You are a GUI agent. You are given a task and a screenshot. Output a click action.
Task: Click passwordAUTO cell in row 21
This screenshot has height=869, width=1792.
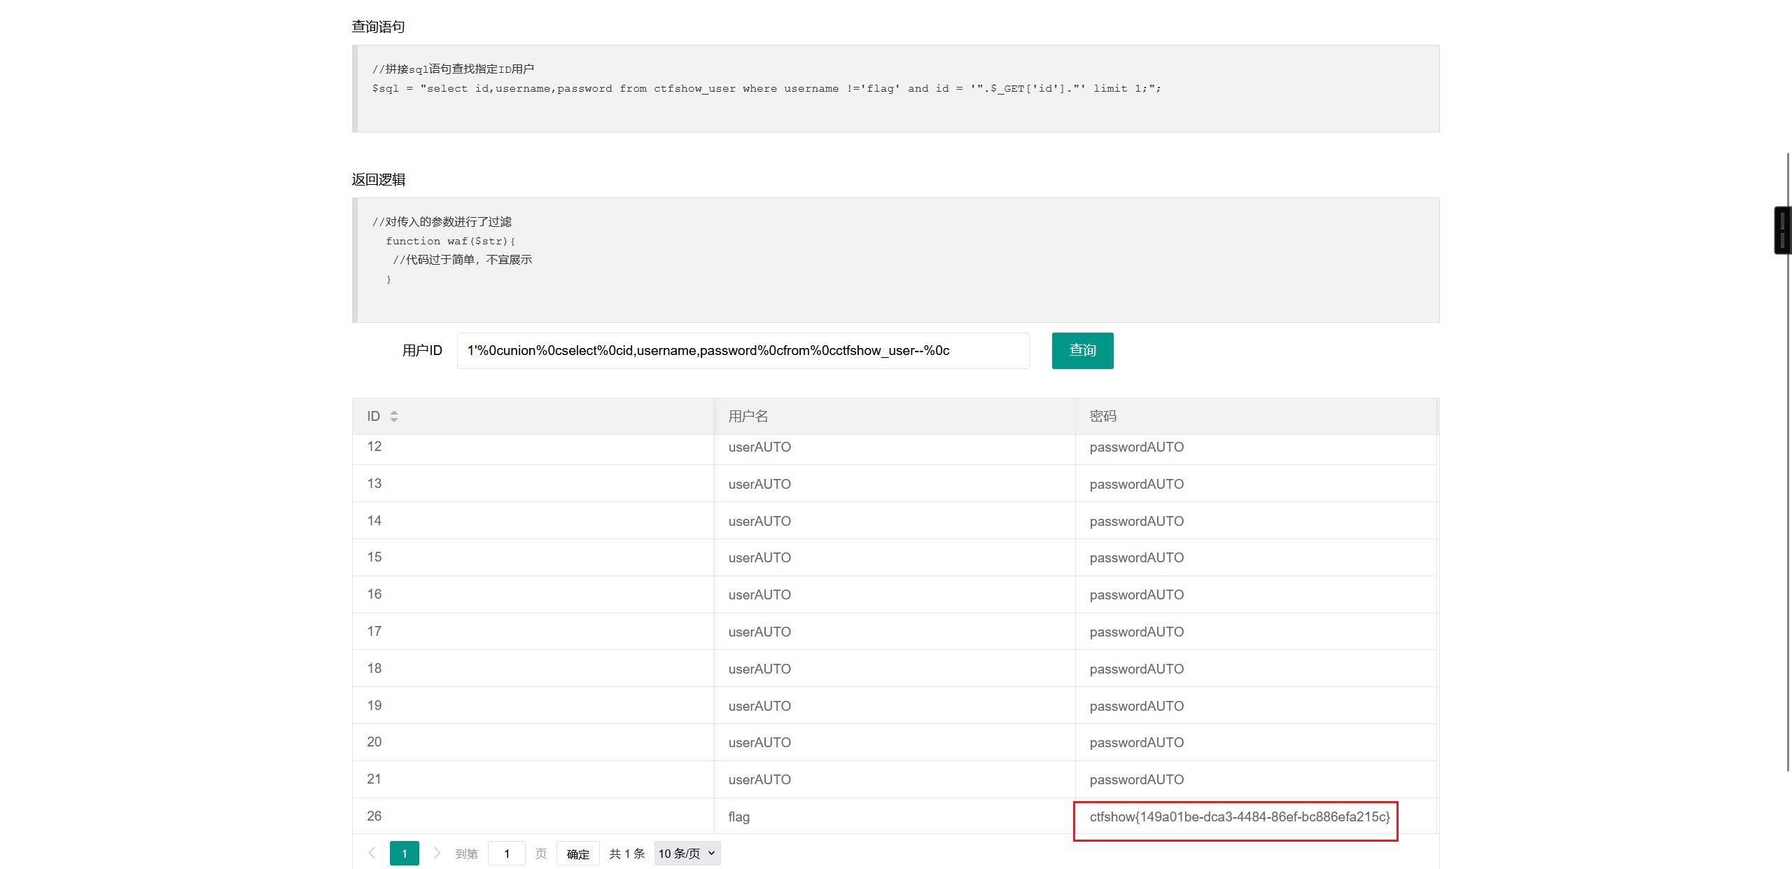(1136, 779)
